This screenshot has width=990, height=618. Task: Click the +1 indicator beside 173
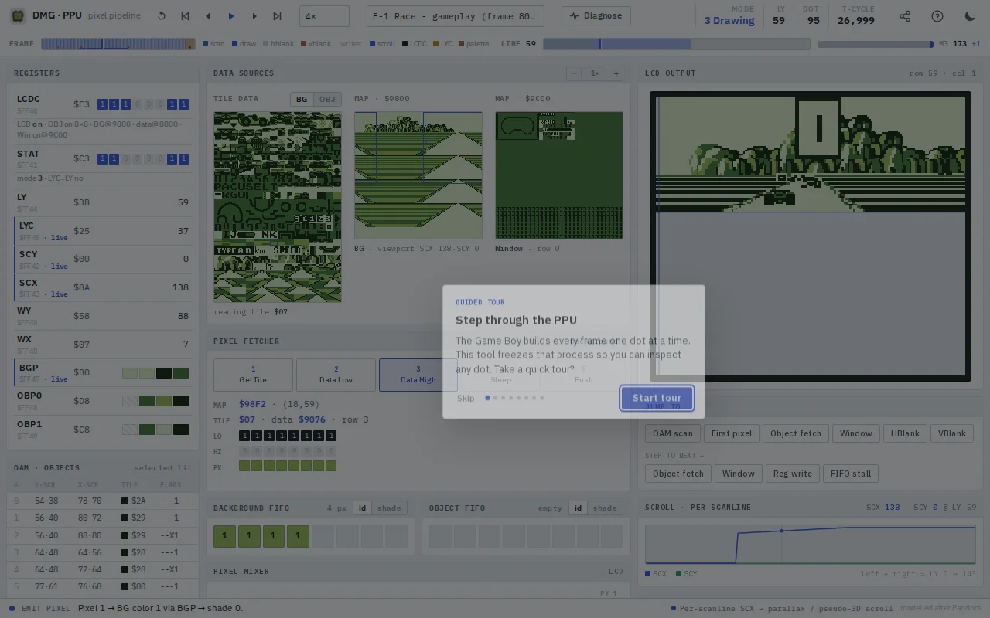click(x=976, y=44)
